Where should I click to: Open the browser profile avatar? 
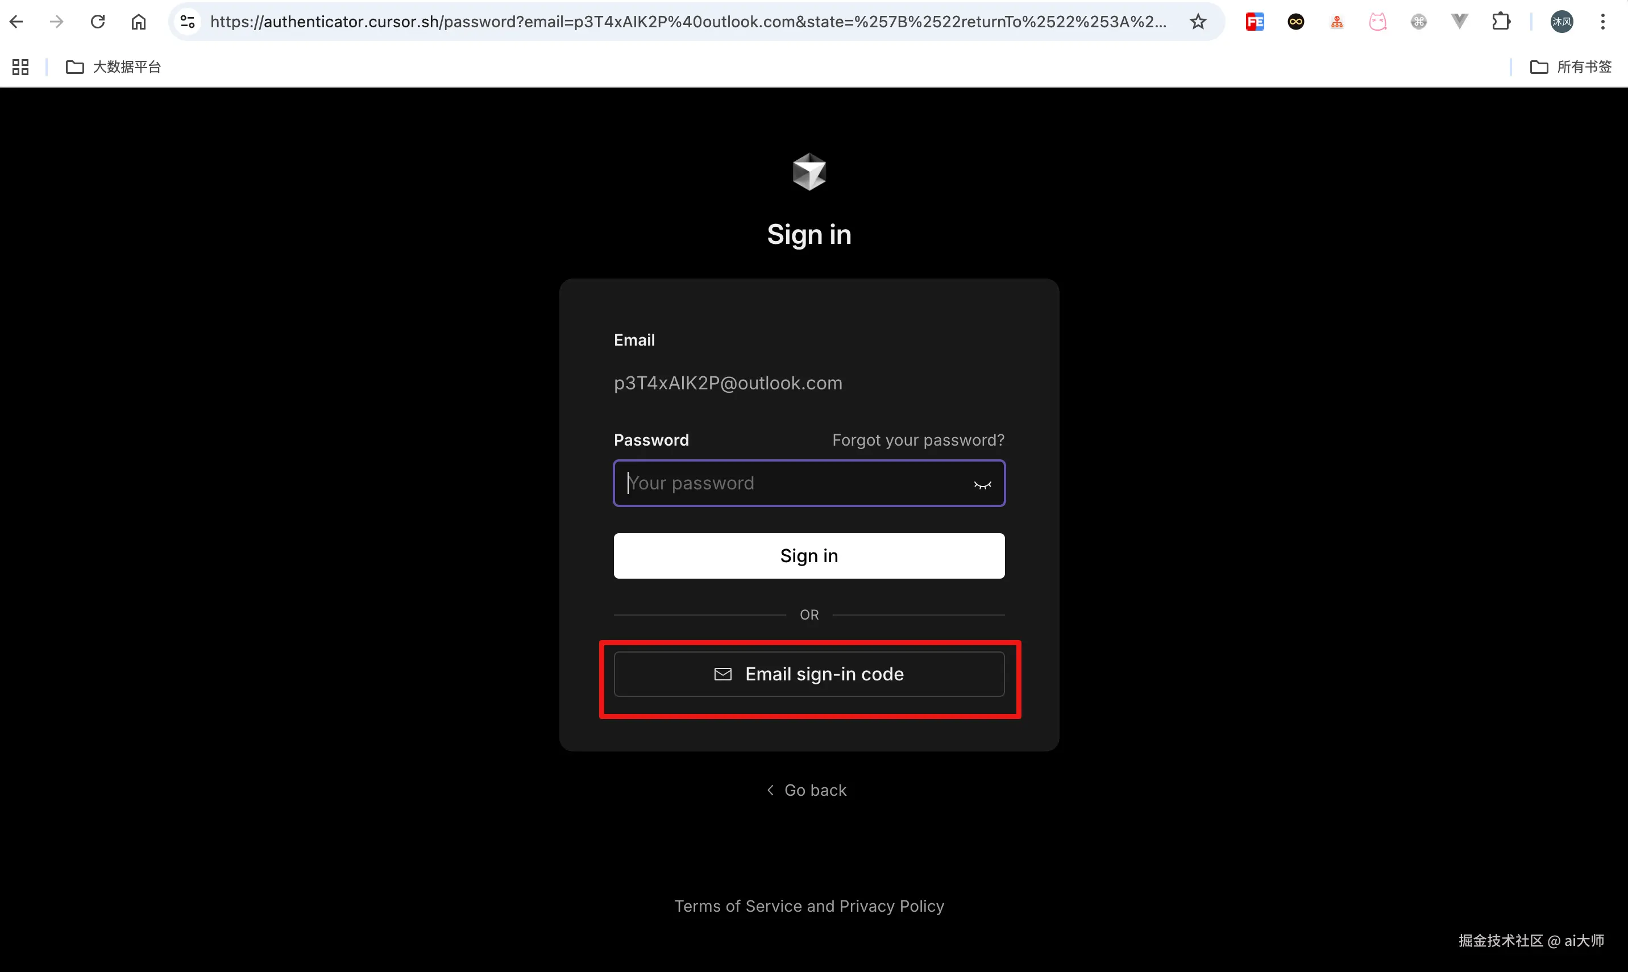point(1561,22)
